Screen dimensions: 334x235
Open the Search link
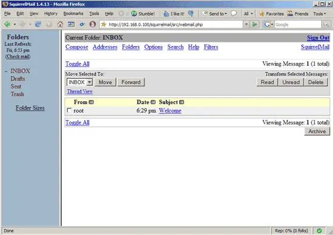point(176,47)
